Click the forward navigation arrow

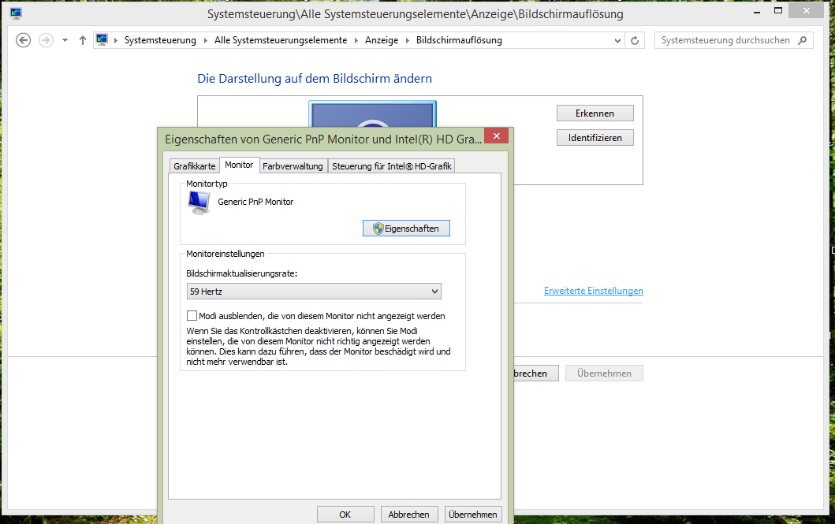coord(47,40)
